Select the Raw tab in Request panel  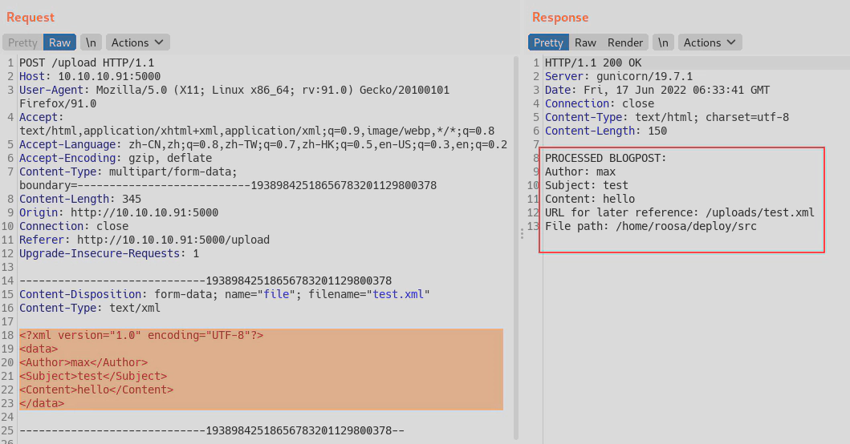[60, 42]
